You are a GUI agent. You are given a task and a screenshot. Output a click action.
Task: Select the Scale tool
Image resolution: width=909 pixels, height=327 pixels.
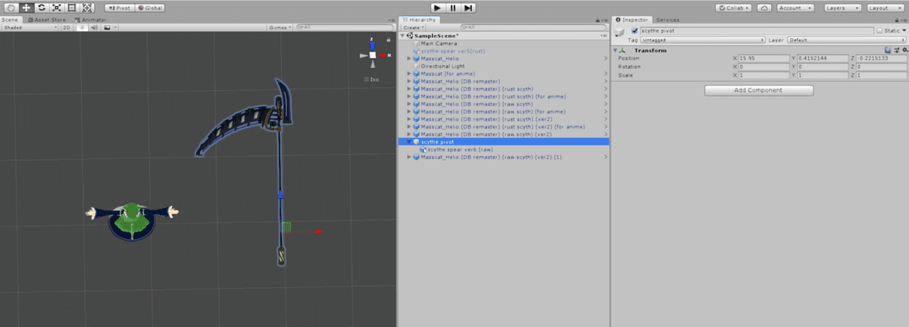(x=56, y=8)
